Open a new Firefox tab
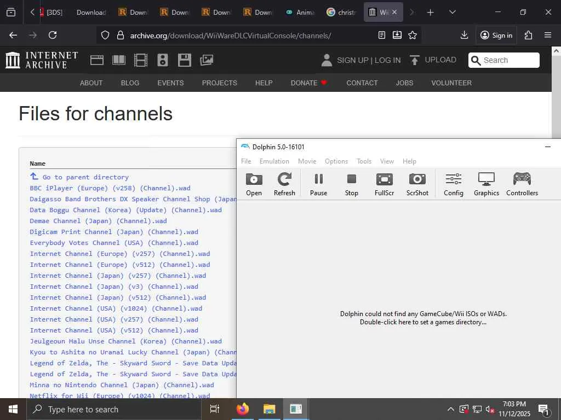The height and width of the screenshot is (420, 561). click(x=431, y=13)
